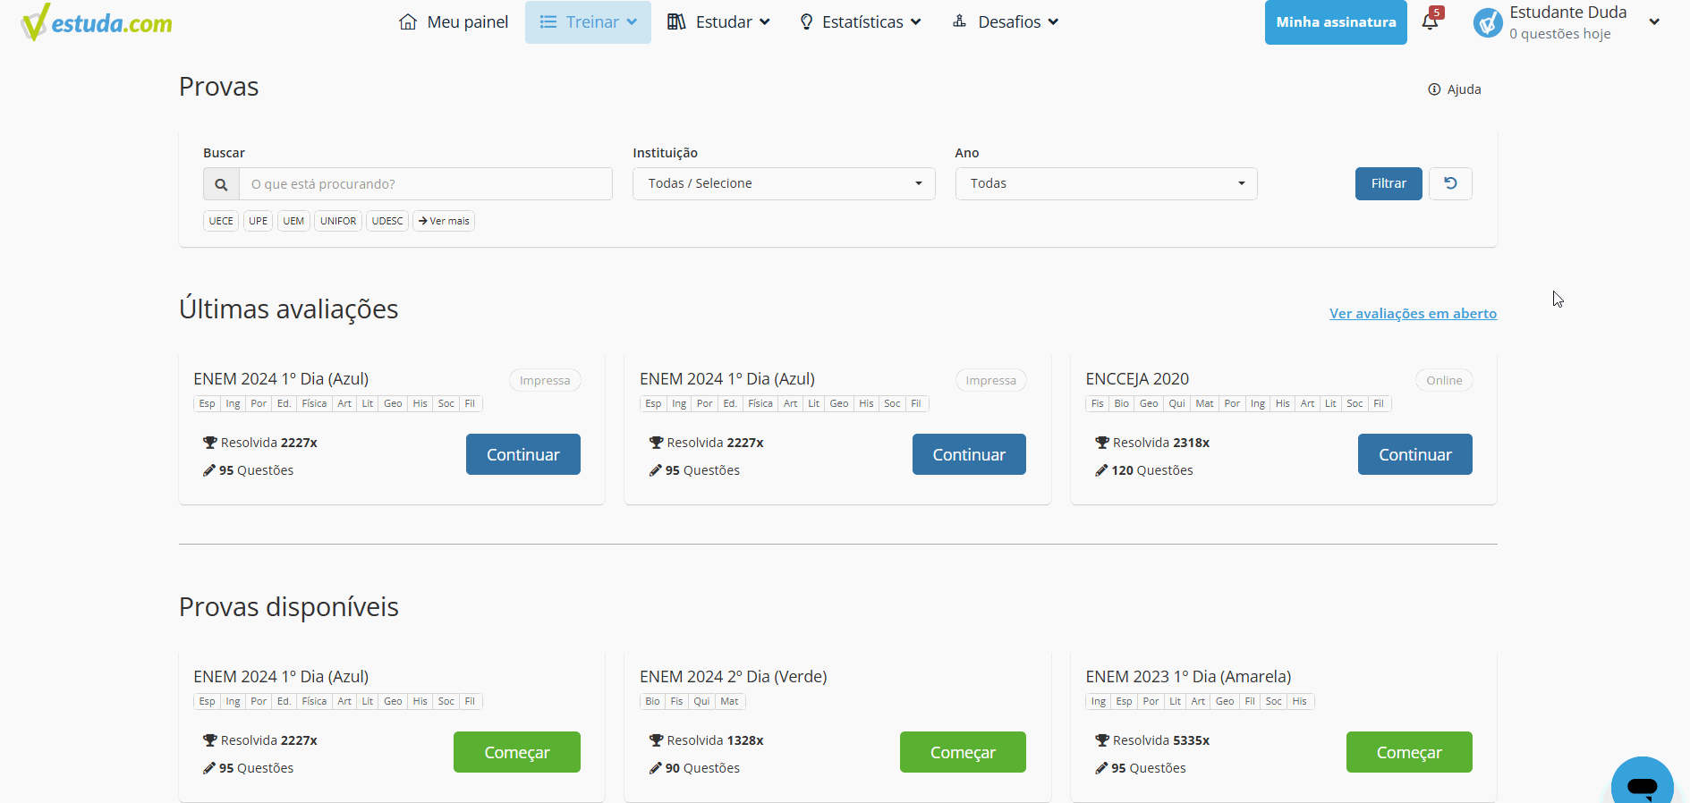
Task: Select the UNIFOR quick filter tag
Action: tap(338, 221)
